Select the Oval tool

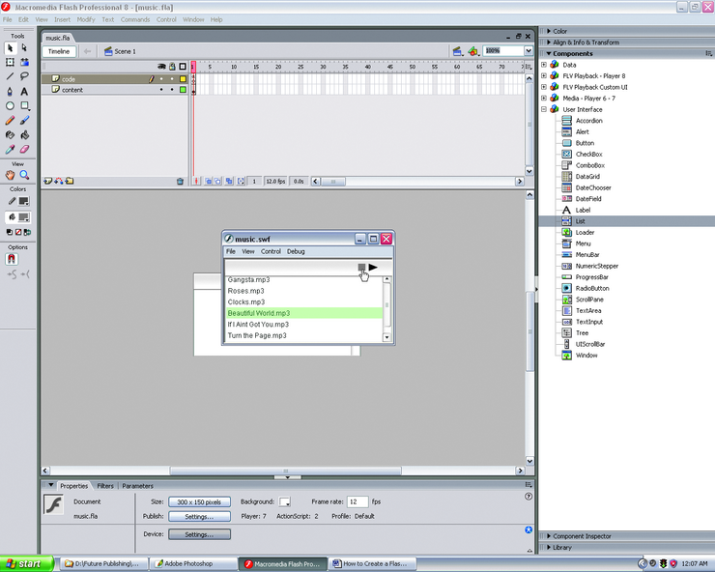(10, 106)
